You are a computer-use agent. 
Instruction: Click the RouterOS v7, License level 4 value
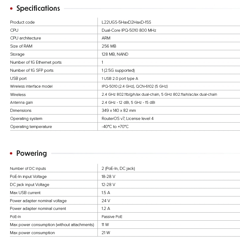[127, 119]
